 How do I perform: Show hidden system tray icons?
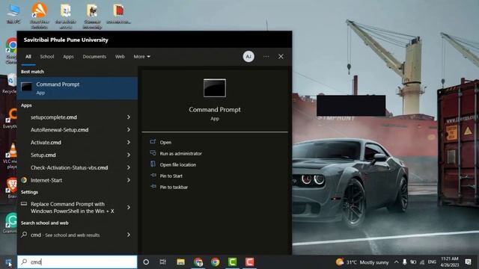point(396,262)
